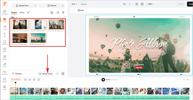Viewport: 193px width, 100px height.
Task: Select scene 11 in the timeline
Action: pos(94,91)
